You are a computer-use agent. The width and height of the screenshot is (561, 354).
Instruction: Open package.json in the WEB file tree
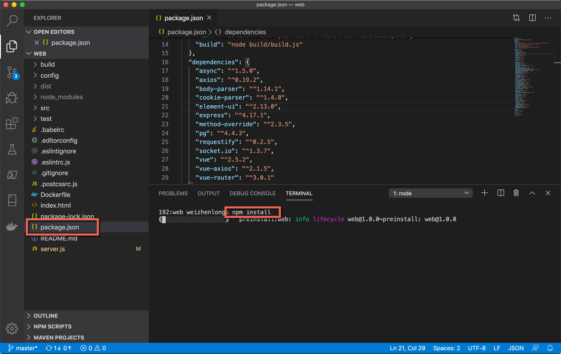[86, 227]
